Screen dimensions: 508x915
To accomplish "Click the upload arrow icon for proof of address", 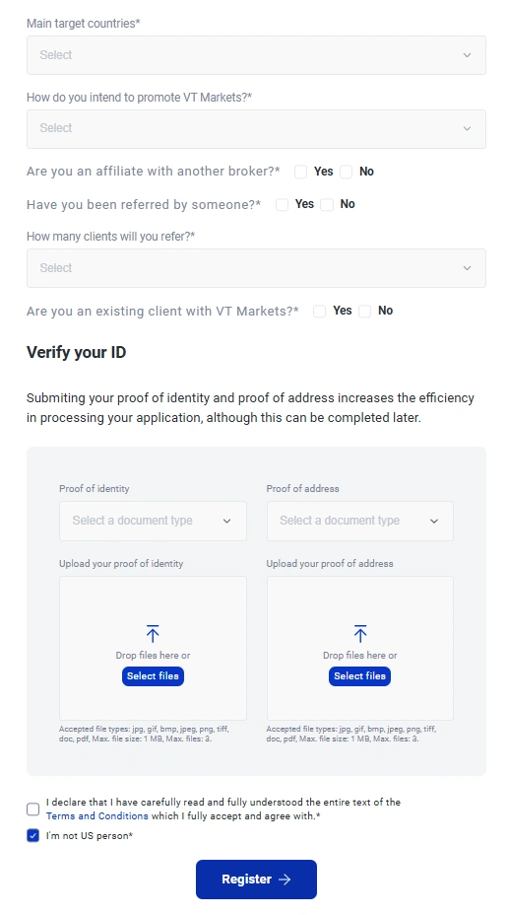I will coord(360,634).
